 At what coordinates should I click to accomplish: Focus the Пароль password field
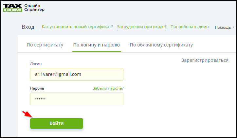(x=77, y=99)
